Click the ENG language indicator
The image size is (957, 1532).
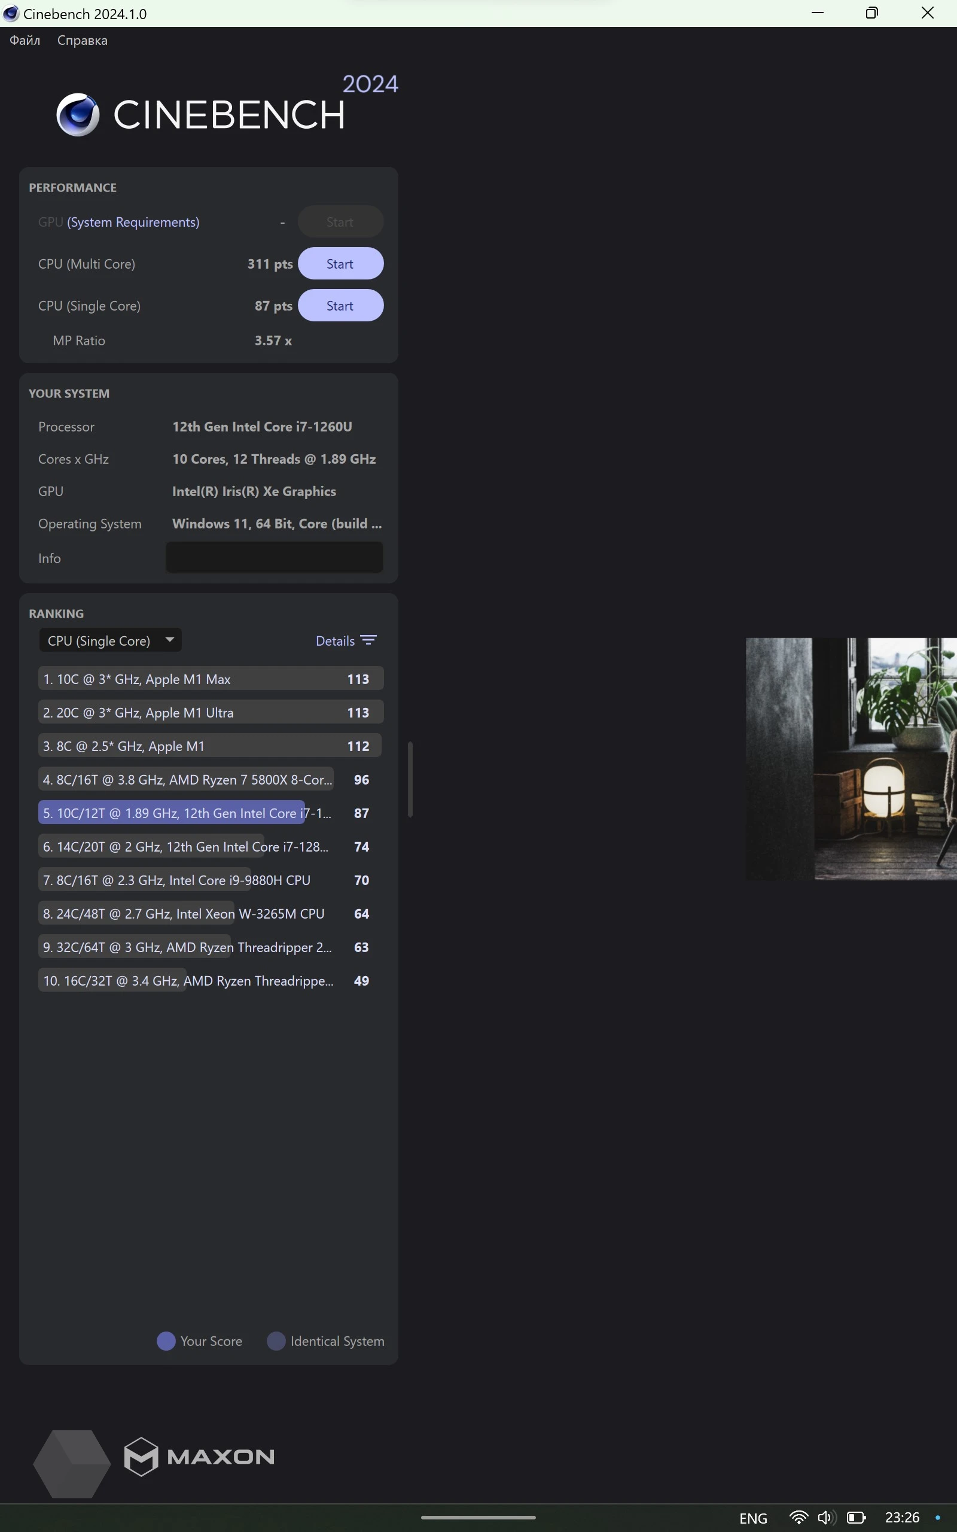point(752,1518)
